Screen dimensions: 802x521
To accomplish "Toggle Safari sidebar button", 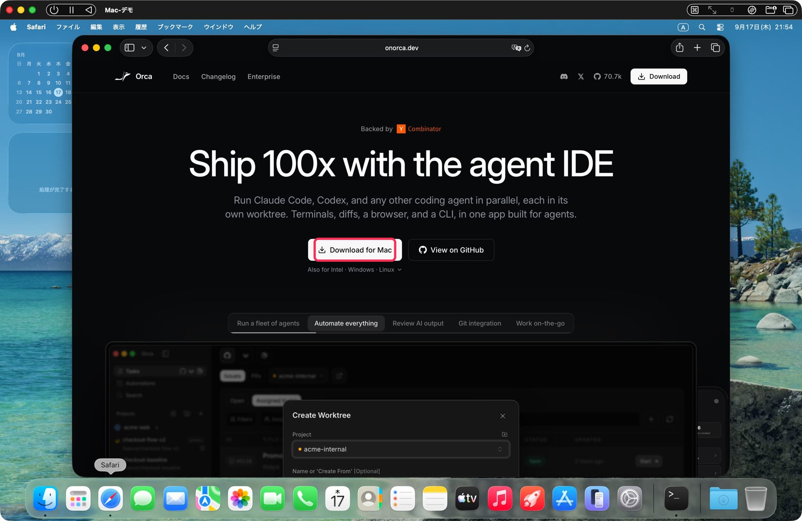I will pyautogui.click(x=130, y=48).
